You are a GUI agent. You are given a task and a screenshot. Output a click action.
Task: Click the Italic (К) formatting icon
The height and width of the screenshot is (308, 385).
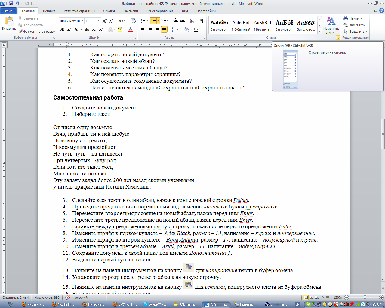tap(69, 29)
